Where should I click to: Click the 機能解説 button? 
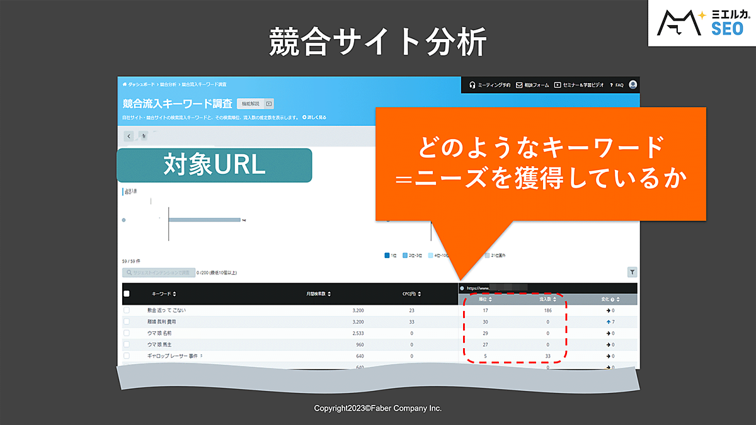pos(249,104)
